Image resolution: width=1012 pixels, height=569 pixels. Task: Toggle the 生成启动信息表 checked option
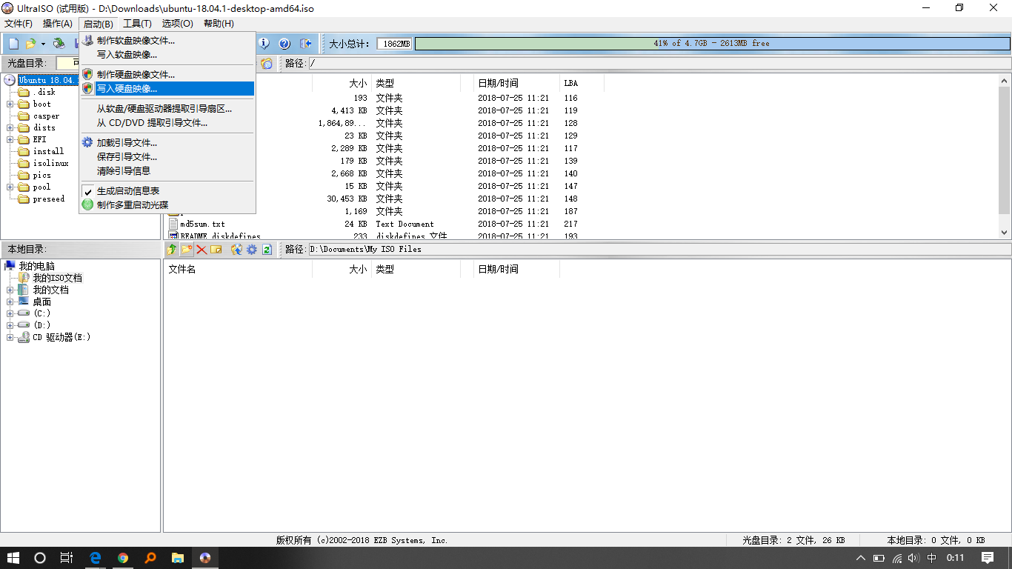(167, 191)
